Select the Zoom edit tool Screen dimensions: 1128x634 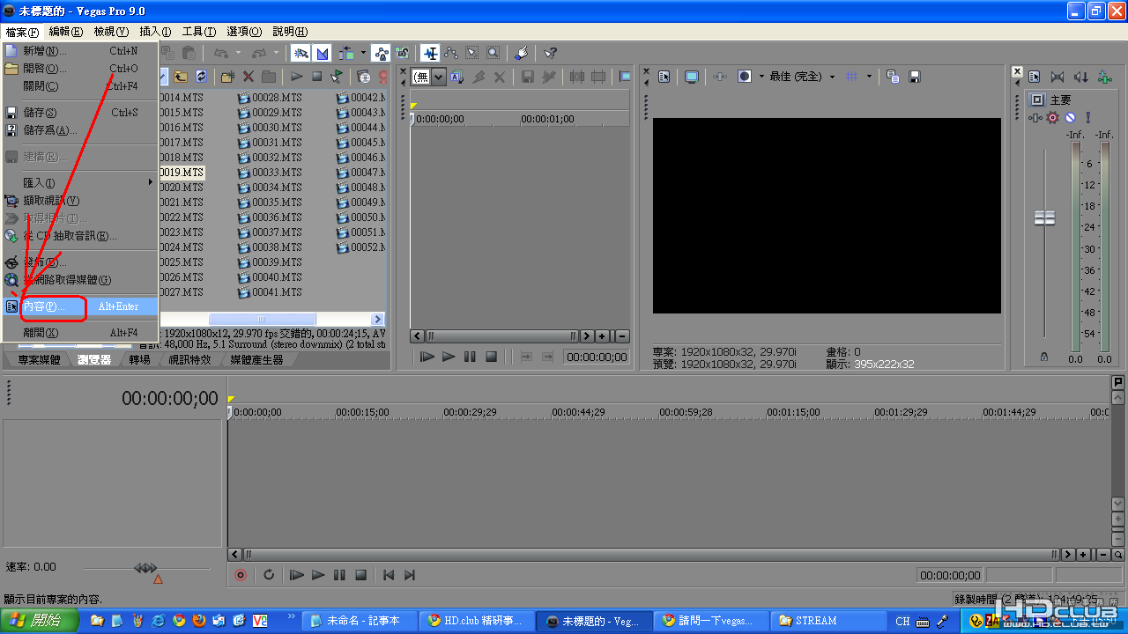click(493, 53)
